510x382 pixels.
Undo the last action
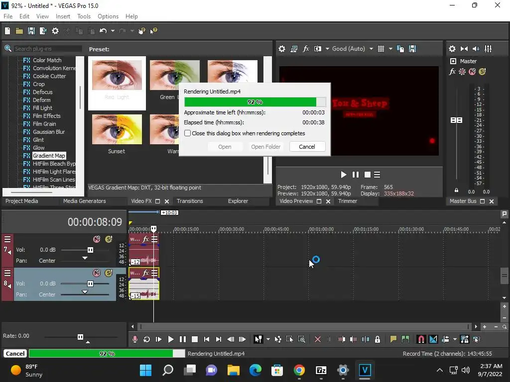(103, 31)
